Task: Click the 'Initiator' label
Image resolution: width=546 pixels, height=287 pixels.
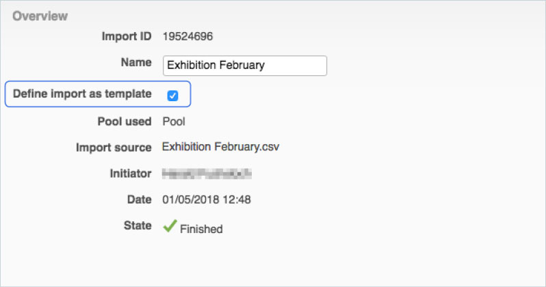Action: click(130, 174)
